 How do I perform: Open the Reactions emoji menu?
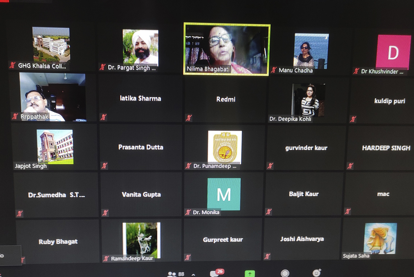point(317,273)
